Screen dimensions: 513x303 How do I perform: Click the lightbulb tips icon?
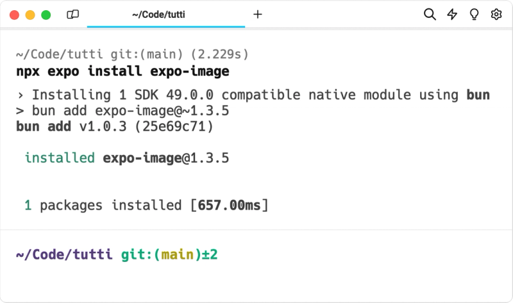(474, 14)
